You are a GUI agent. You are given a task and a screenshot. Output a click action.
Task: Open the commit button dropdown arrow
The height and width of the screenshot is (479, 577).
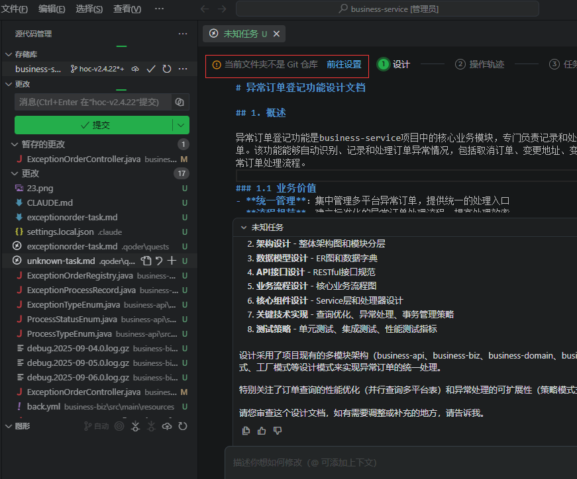click(181, 125)
